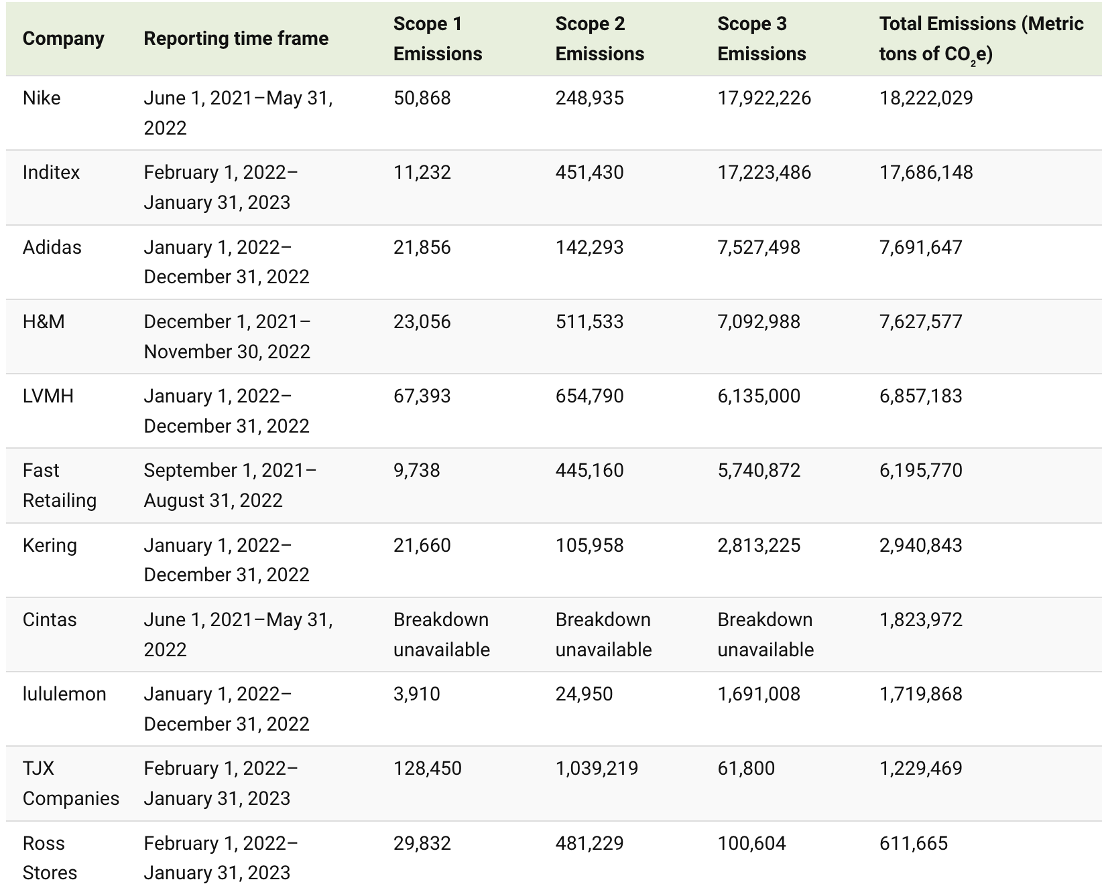The image size is (1102, 894).
Task: Select lululemon total 1,719,868
Action: click(921, 694)
